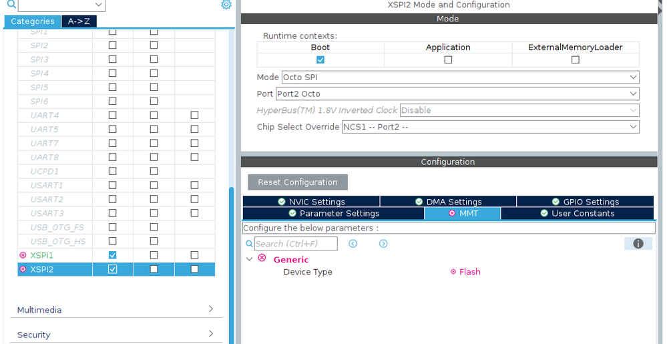The image size is (667, 344).
Task: Click the Reset Configuration button
Action: click(298, 182)
